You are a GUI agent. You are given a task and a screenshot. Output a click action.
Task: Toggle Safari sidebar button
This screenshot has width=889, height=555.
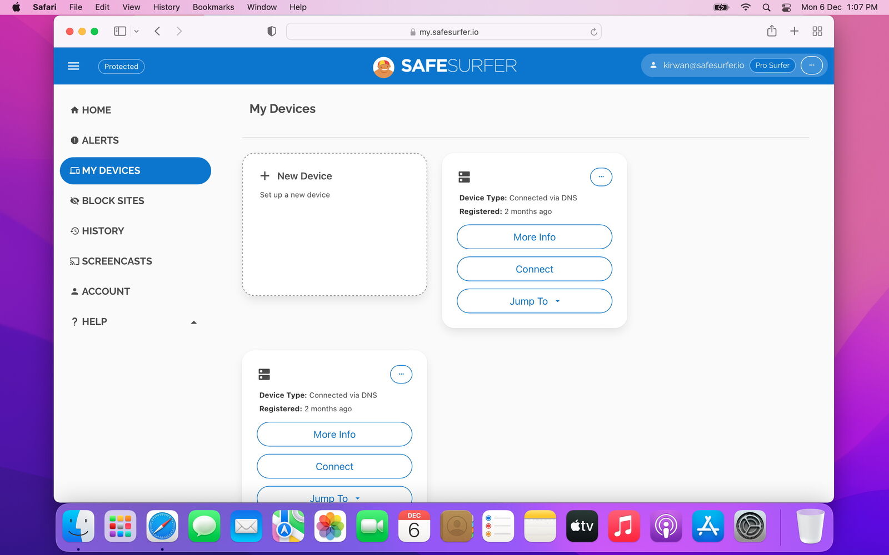coord(120,31)
